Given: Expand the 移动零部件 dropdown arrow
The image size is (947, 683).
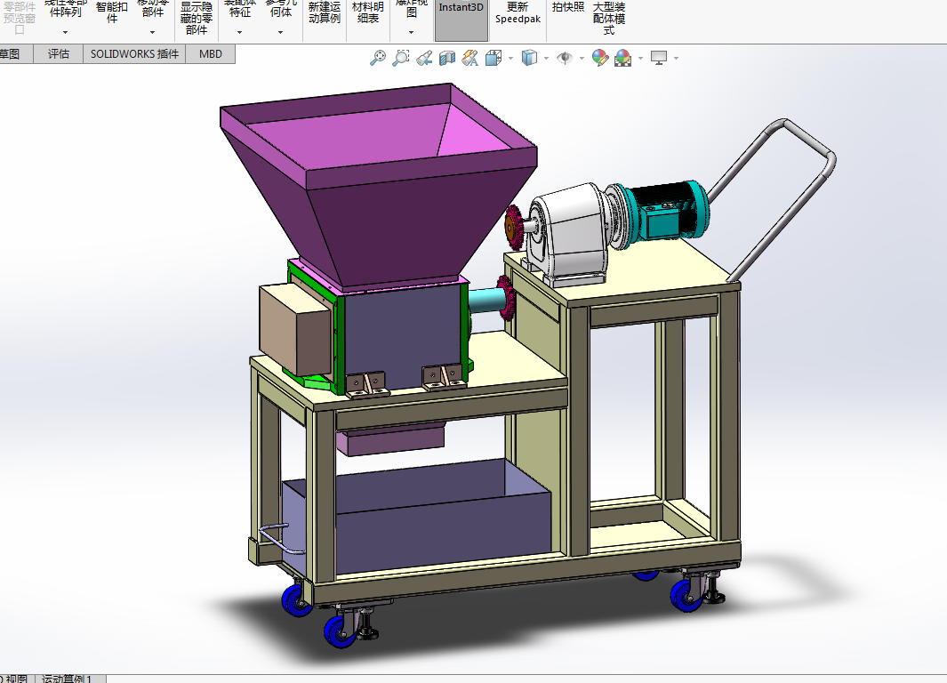Looking at the screenshot, I should (152, 33).
